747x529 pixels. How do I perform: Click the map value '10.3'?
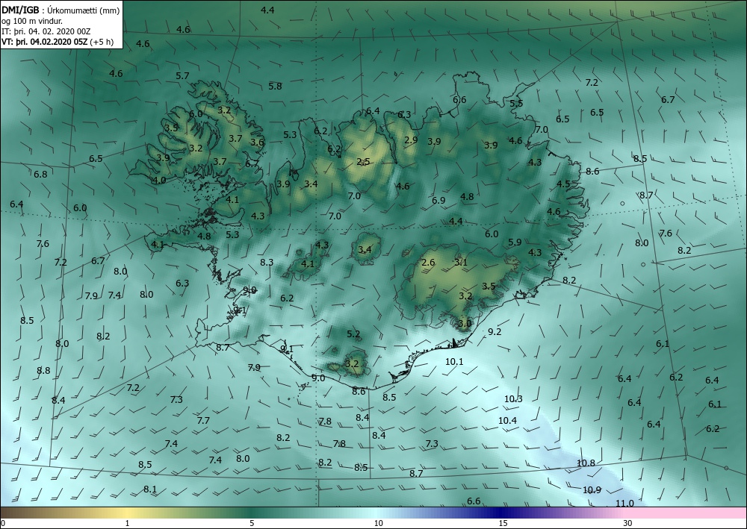[x=513, y=399]
